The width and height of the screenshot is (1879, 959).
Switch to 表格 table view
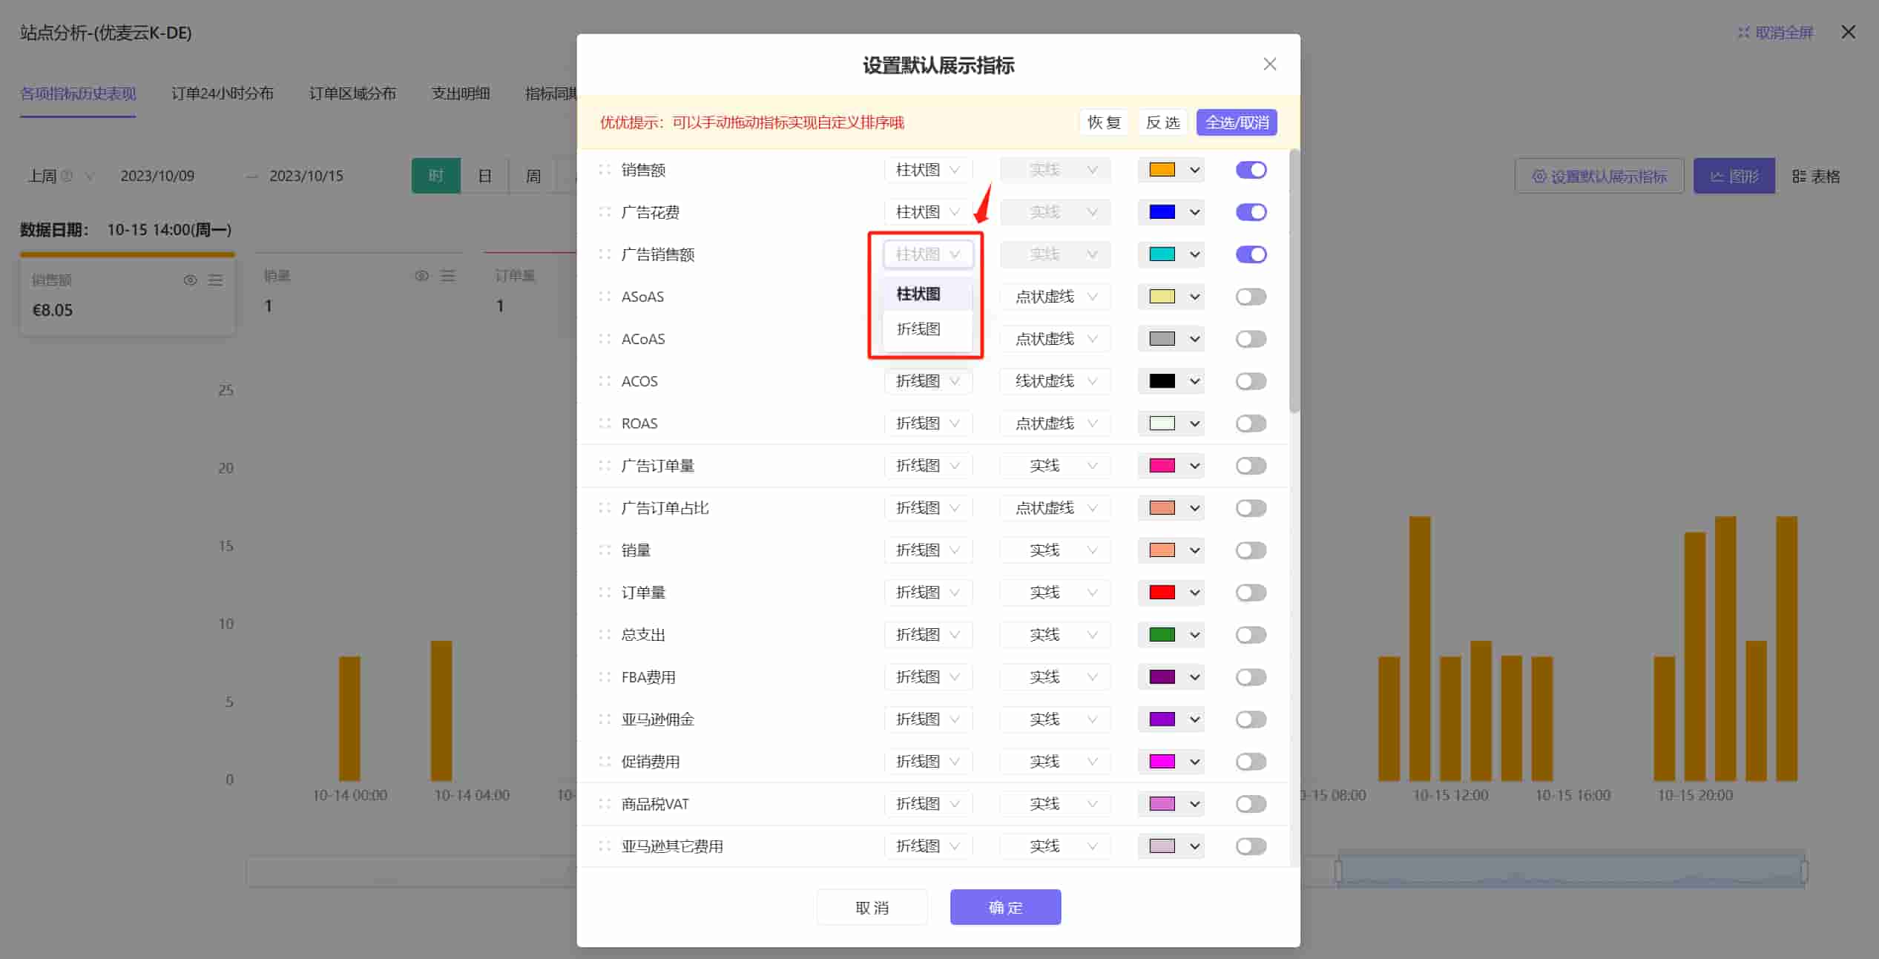[1816, 177]
